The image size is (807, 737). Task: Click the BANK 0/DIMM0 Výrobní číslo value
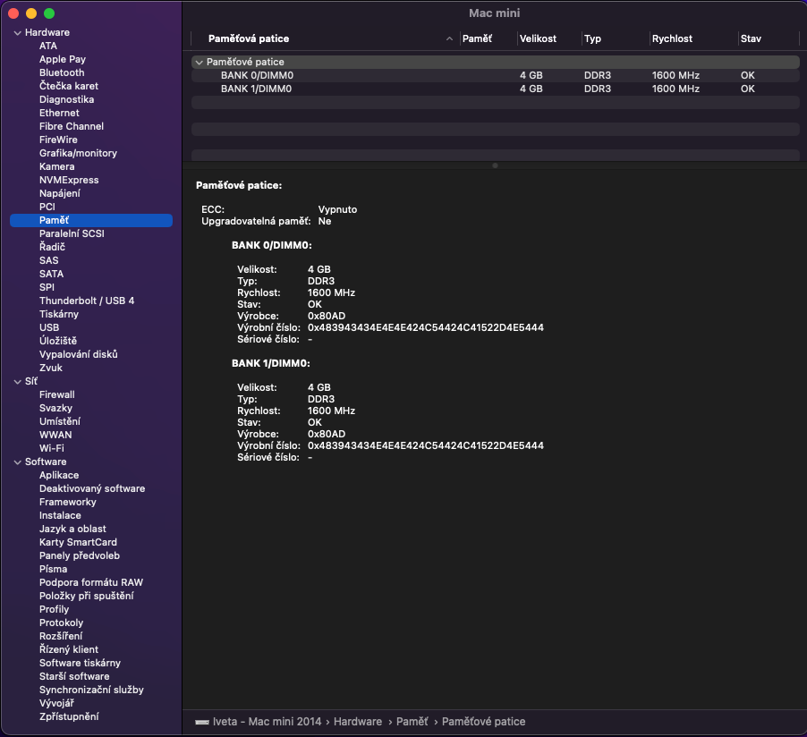click(x=426, y=327)
